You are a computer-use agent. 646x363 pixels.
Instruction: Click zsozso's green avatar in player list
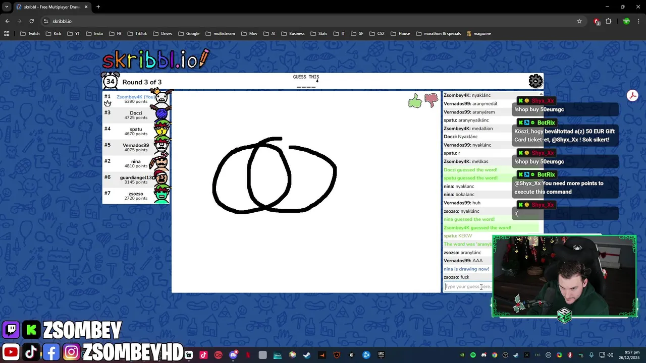click(x=161, y=195)
